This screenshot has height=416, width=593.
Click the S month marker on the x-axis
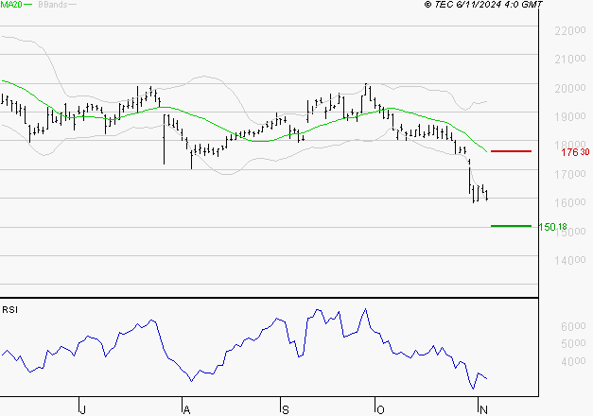point(285,408)
